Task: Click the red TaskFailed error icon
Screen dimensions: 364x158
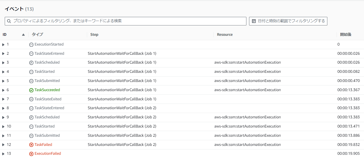Action: point(31,145)
